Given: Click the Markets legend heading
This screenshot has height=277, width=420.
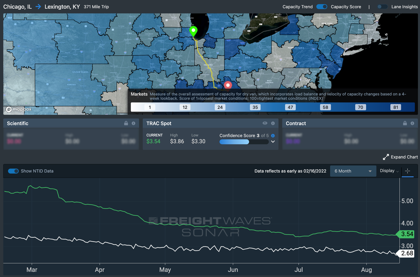Looking at the screenshot, I should tap(139, 94).
